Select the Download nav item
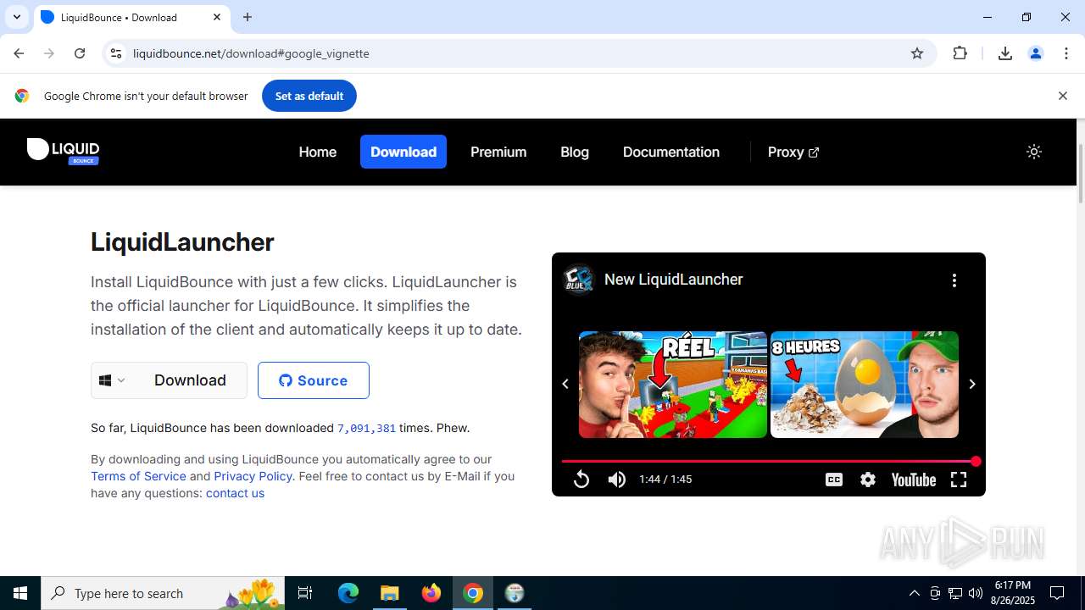 click(x=403, y=152)
